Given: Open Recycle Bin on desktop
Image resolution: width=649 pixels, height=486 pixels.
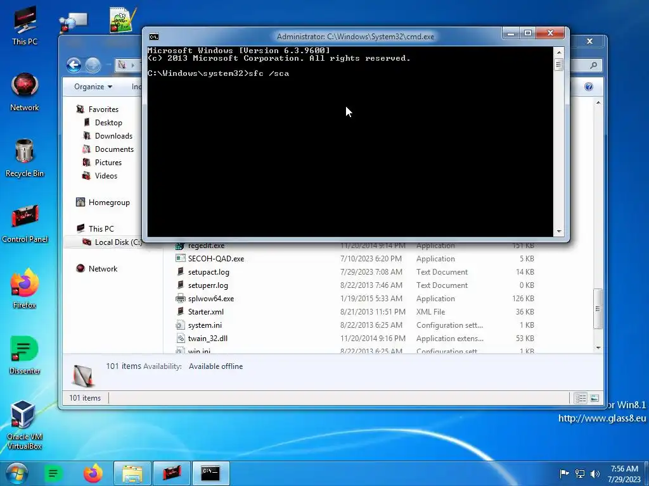Looking at the screenshot, I should tap(25, 158).
